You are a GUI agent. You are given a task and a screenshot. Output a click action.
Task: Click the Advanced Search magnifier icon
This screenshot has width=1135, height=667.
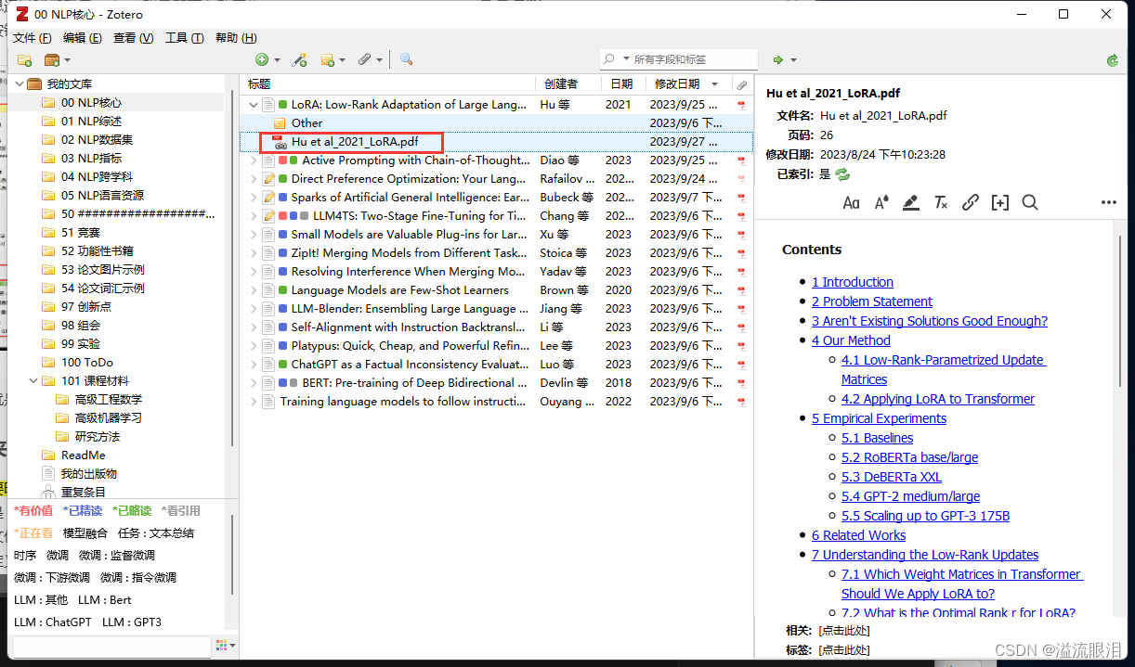click(406, 59)
